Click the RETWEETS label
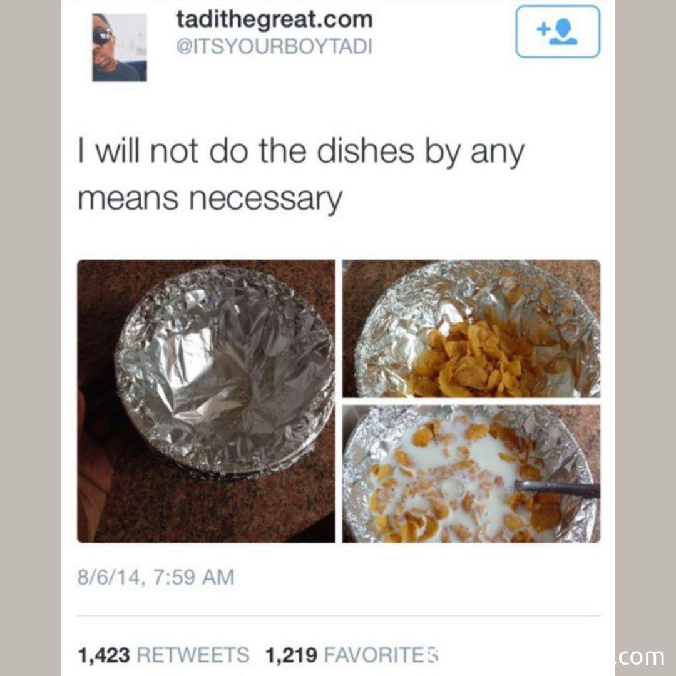Screen dimensions: 676x676 [x=193, y=655]
